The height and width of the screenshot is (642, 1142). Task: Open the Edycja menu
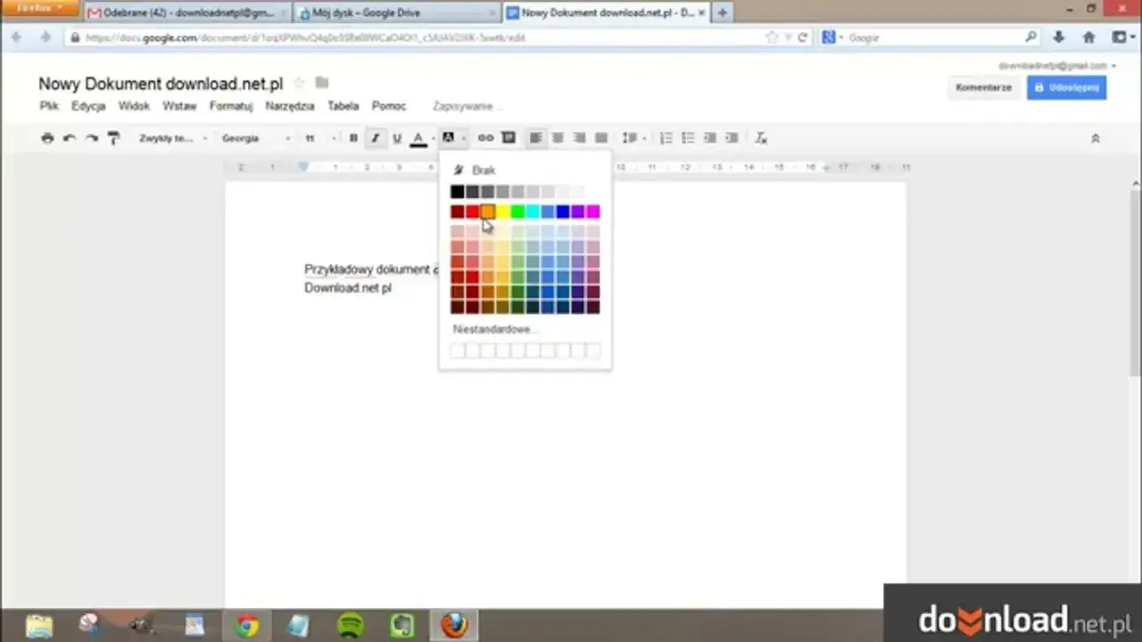tap(88, 106)
